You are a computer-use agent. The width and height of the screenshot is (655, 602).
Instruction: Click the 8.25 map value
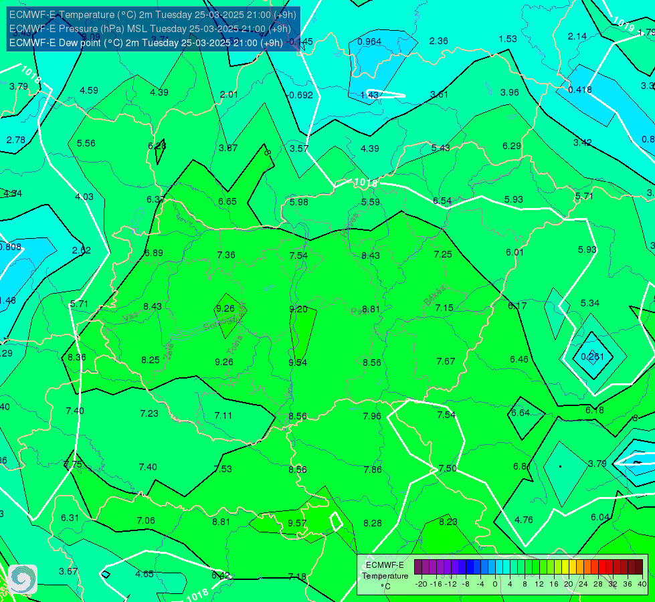[151, 360]
